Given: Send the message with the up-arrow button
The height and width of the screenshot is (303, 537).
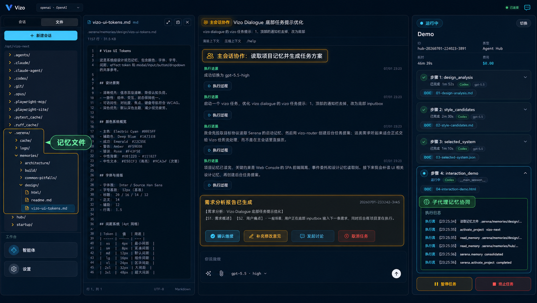Looking at the screenshot, I should coord(396,273).
